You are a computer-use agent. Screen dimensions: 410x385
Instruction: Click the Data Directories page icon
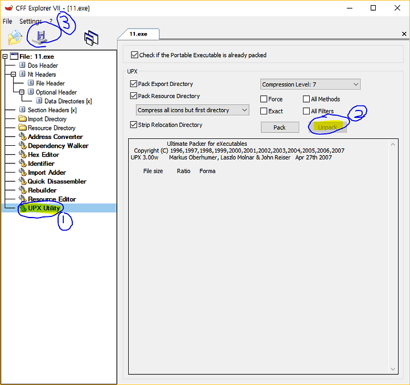39,101
